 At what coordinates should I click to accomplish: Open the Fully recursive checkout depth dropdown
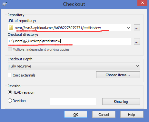point(74,66)
